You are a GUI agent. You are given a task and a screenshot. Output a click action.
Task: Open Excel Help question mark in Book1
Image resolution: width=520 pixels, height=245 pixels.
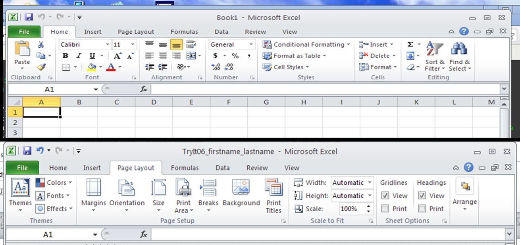[x=464, y=32]
